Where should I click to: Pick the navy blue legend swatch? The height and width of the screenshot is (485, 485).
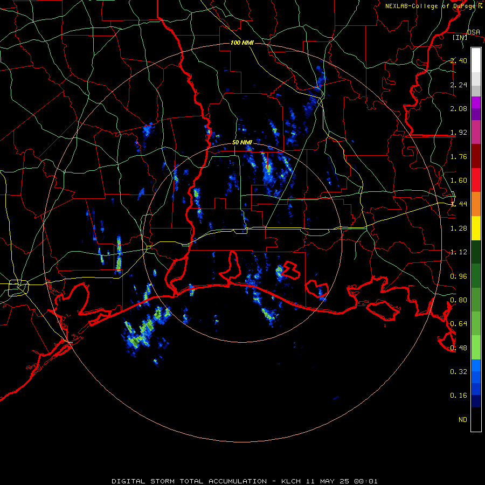pos(476,401)
